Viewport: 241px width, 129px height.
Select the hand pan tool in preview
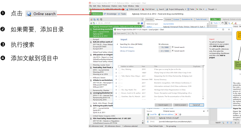[x=222, y=23]
